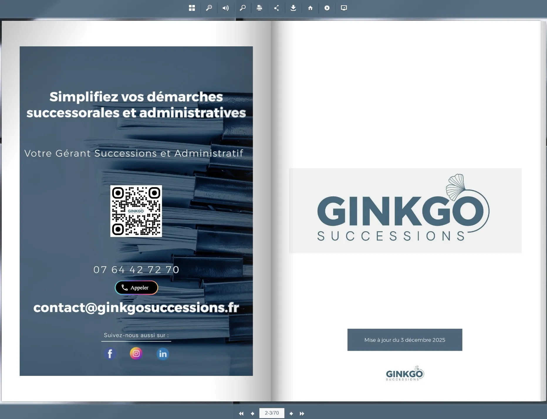547x419 pixels.
Task: Open the search tool in toolbar
Action: 242,8
